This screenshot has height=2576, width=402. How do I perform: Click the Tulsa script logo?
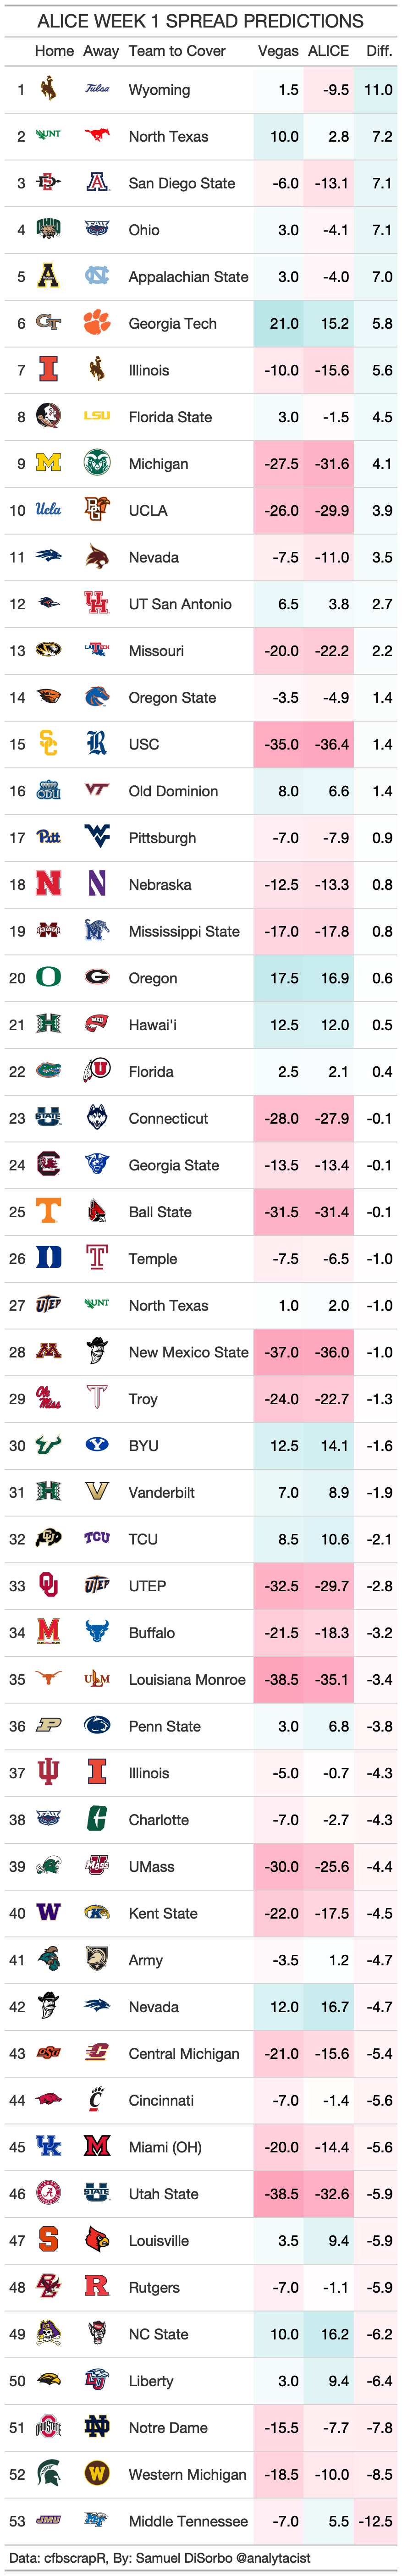coord(97,89)
